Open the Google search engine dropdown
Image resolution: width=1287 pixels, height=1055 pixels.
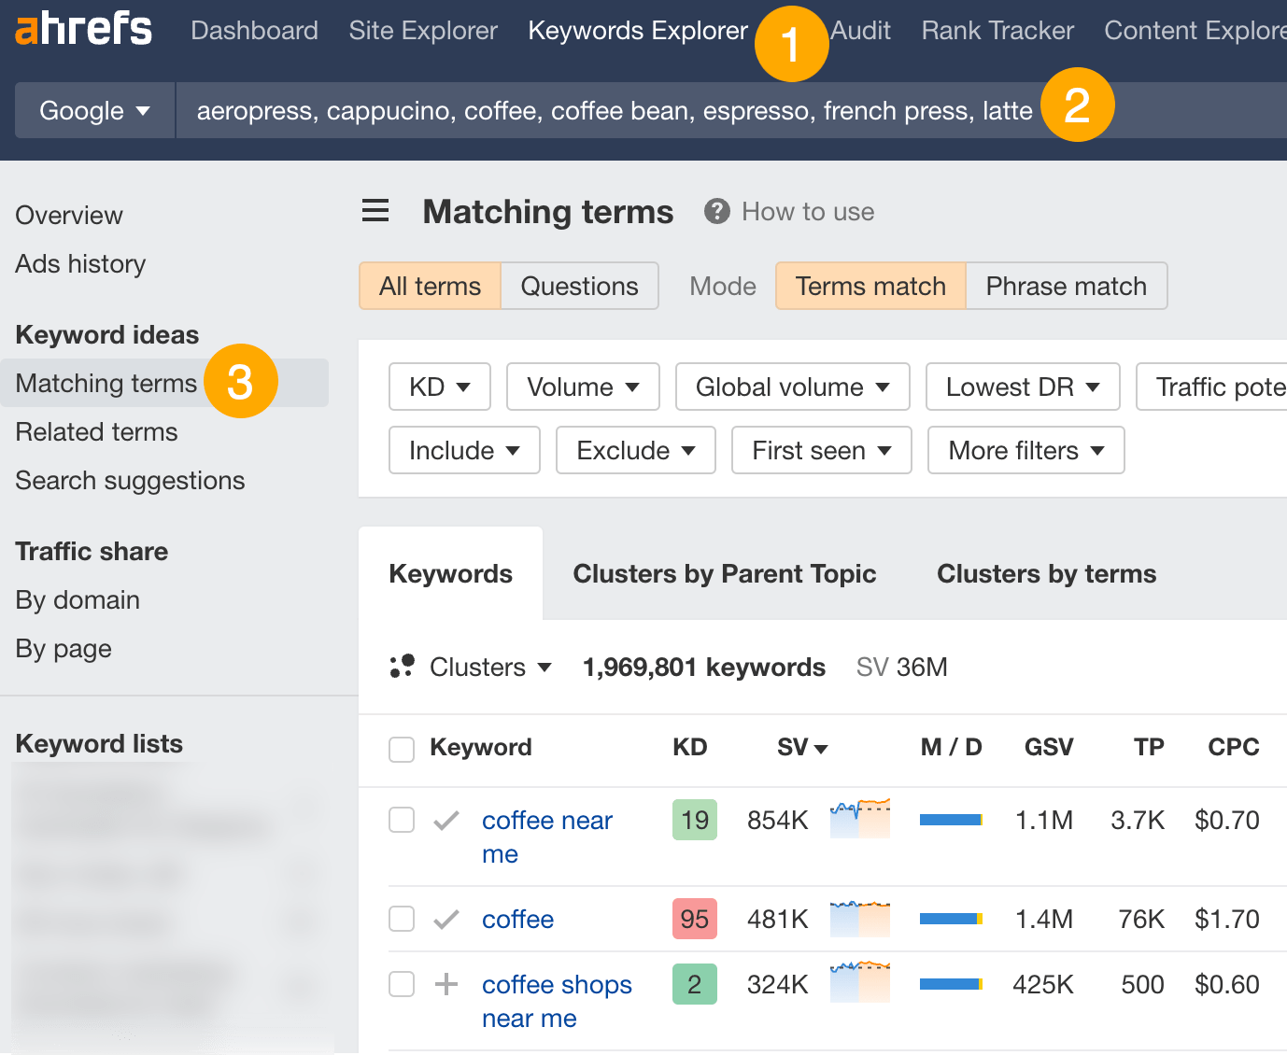(93, 110)
